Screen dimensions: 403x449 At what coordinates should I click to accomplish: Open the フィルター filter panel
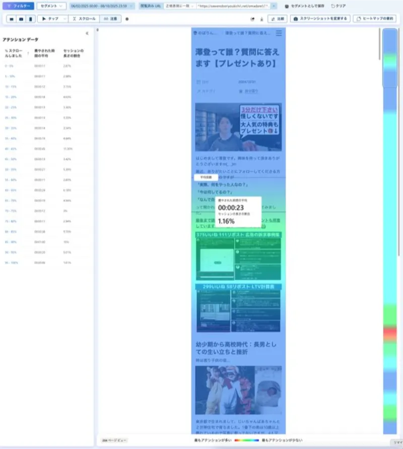point(18,6)
